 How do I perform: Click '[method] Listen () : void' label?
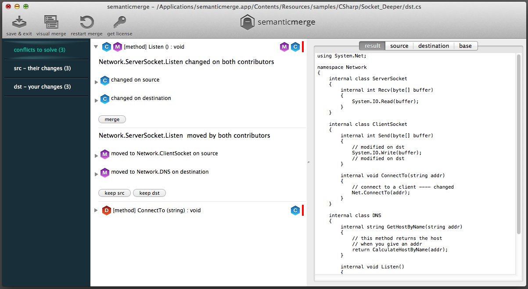click(154, 46)
